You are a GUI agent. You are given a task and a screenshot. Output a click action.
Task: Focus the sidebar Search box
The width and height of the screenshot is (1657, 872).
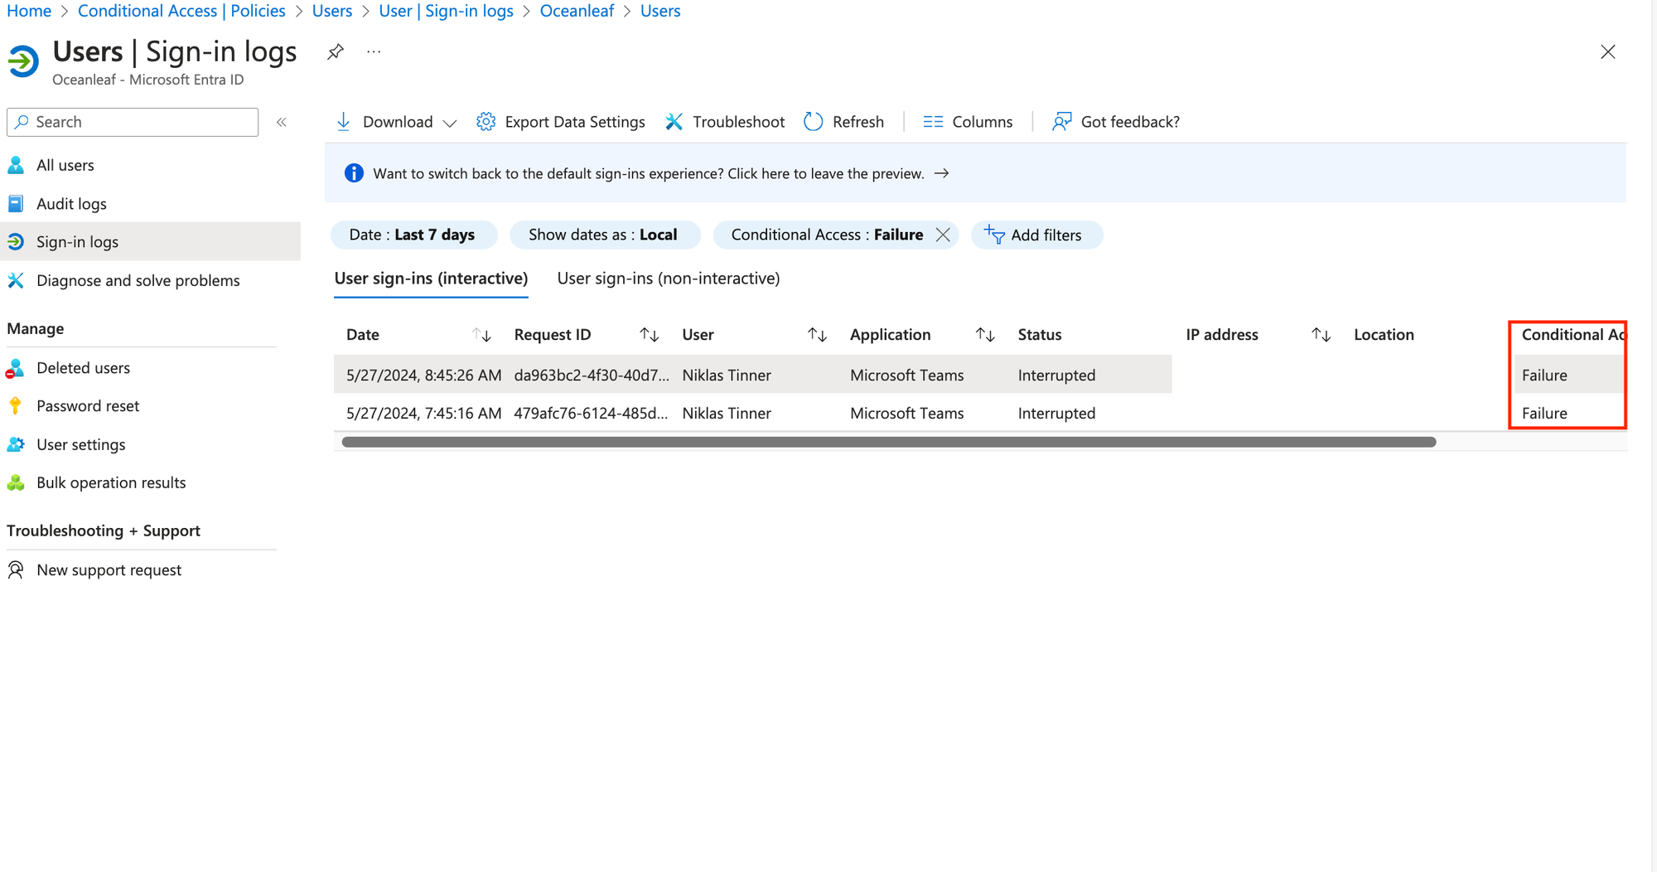click(x=133, y=122)
